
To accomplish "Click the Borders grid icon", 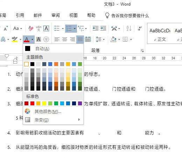I will click(x=125, y=39).
